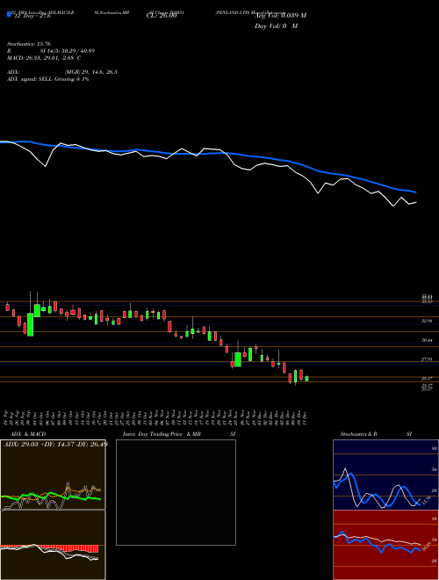Click inside the empty Intra Day chart box
Viewport: 439px width, 580px height.
point(176,492)
